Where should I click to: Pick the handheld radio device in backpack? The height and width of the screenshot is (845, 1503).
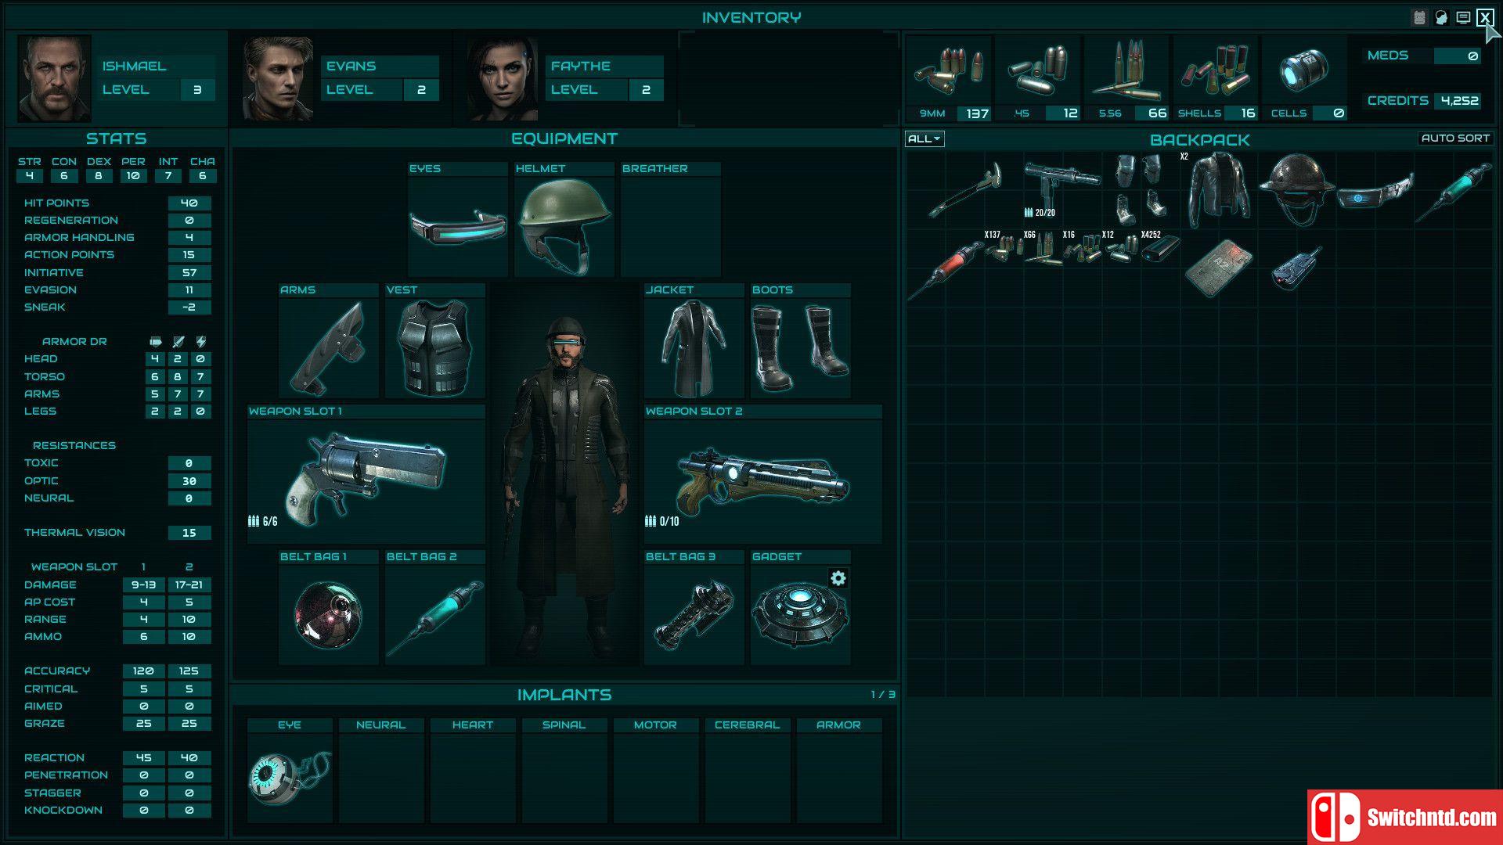pos(1296,268)
